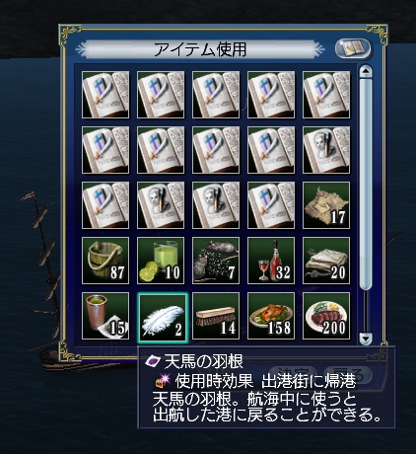Select the crumpled map item with count 17

(x=326, y=205)
